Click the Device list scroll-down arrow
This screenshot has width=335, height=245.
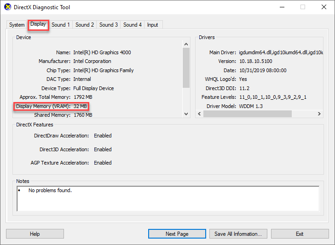click(186, 114)
